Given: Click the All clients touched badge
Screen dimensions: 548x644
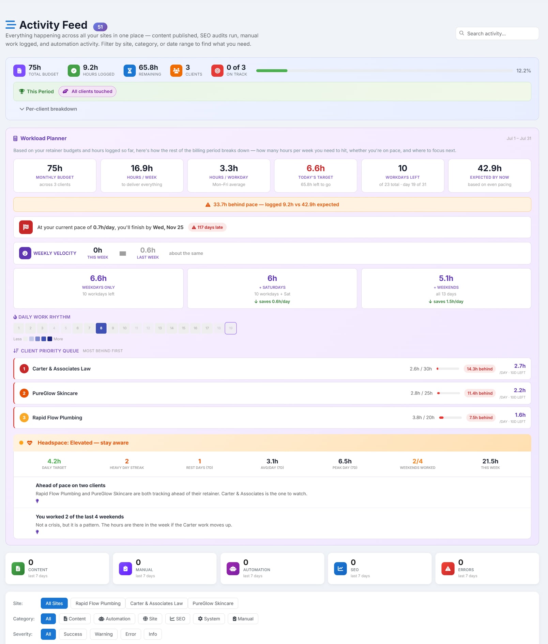Looking at the screenshot, I should tap(87, 91).
